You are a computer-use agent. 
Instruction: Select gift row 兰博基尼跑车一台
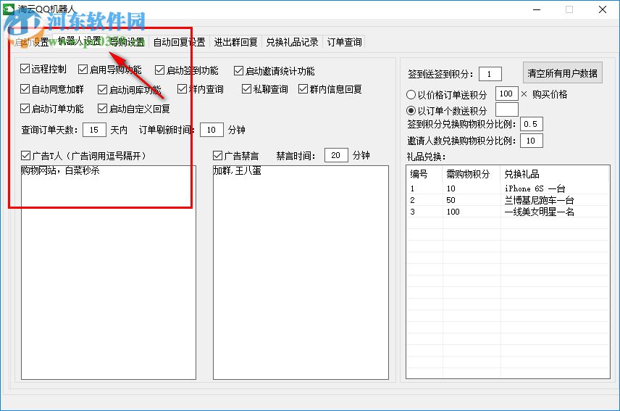coord(508,200)
